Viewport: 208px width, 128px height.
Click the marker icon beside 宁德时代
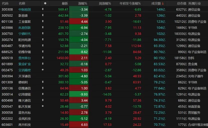(x=43, y=34)
